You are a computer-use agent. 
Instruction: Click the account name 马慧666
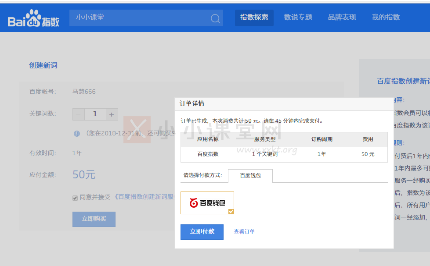coord(84,92)
